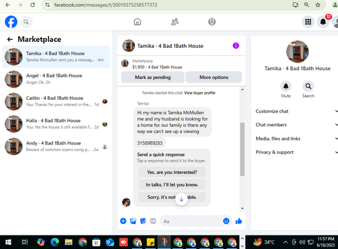Send a thumbs-up like
The height and width of the screenshot is (249, 338).
point(239,221)
